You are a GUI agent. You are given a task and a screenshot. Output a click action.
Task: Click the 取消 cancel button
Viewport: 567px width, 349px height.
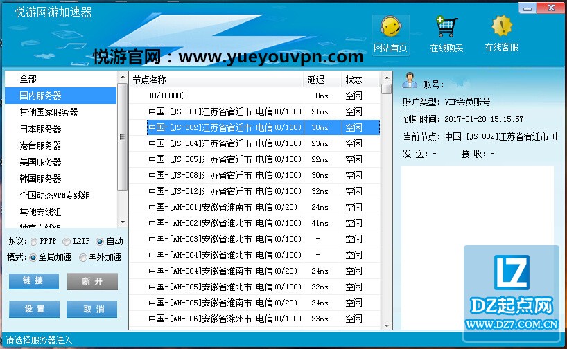tap(92, 309)
